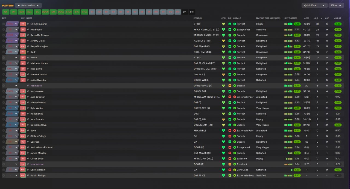Open Josh Wilson-Esbrand's player profile

pos(42,148)
